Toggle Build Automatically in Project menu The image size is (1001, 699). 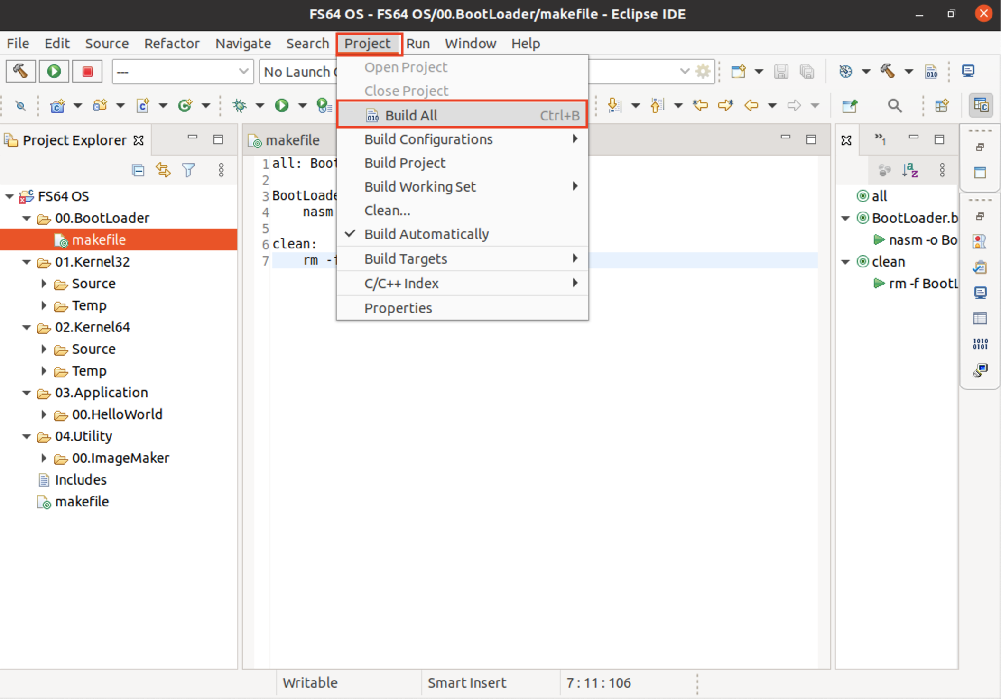(x=426, y=234)
